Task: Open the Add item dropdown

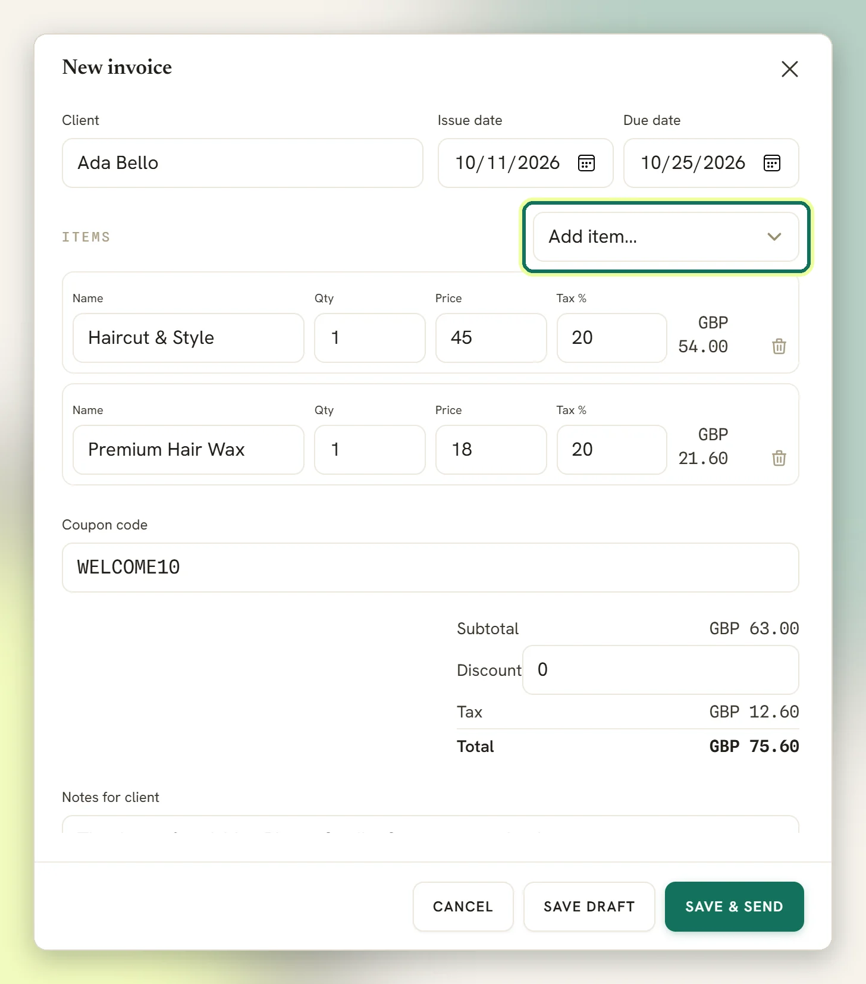Action: click(666, 237)
